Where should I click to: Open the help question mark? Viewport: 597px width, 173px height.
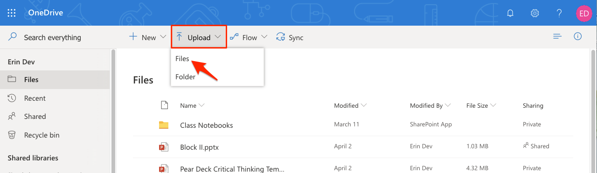[559, 13]
